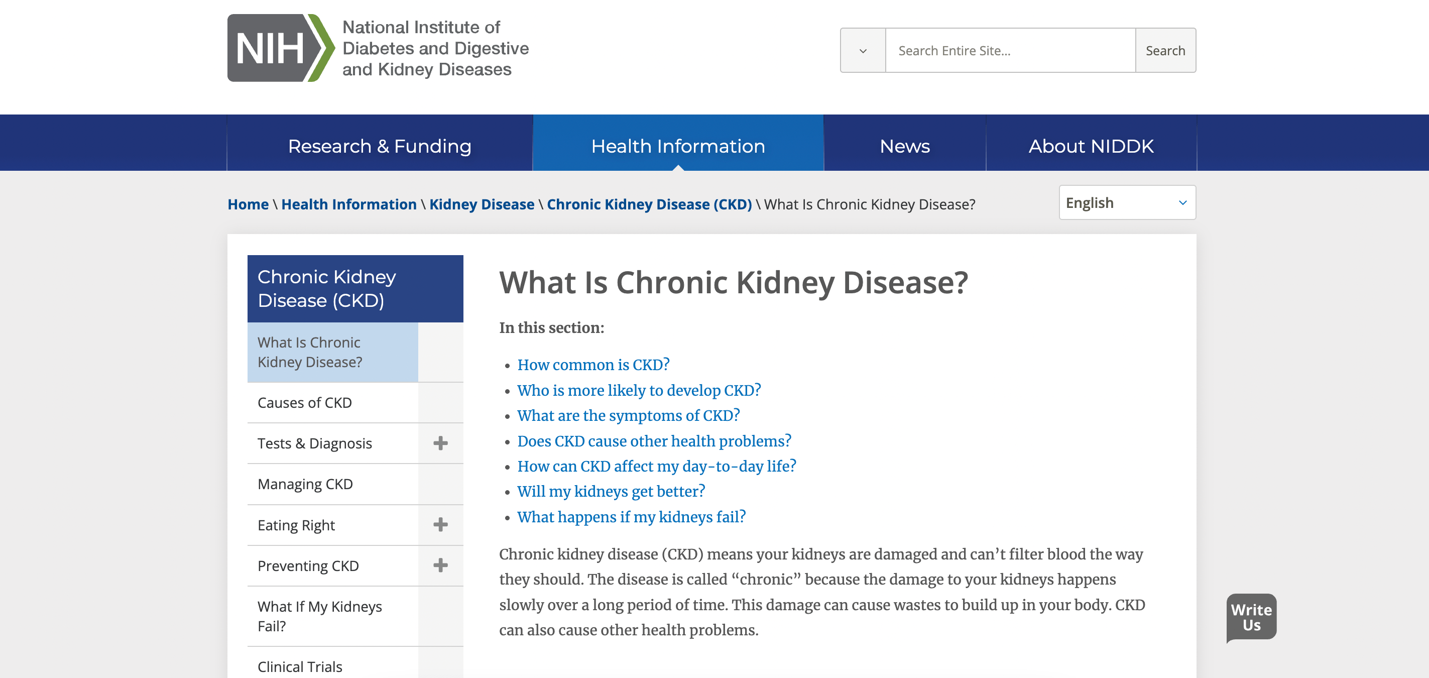Viewport: 1429px width, 678px height.
Task: Open Tests & Diagnosis sidebar item
Action: tap(332, 443)
